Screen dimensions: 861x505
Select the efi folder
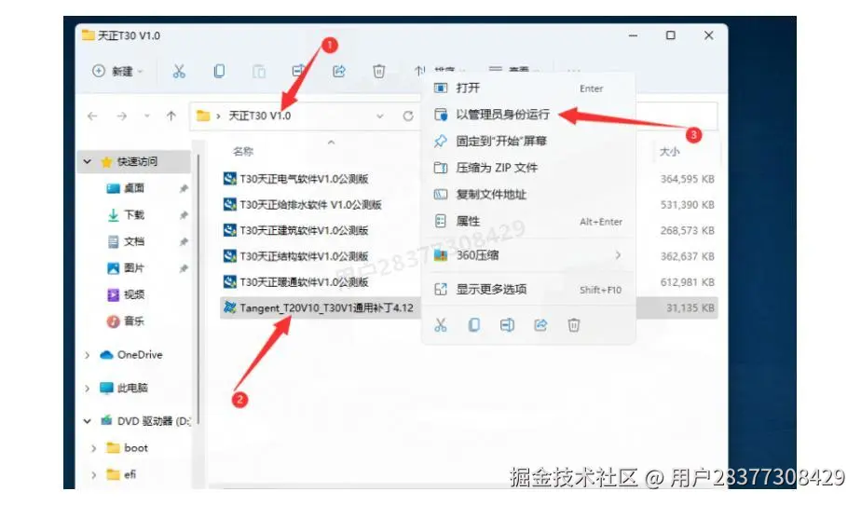[x=121, y=474]
